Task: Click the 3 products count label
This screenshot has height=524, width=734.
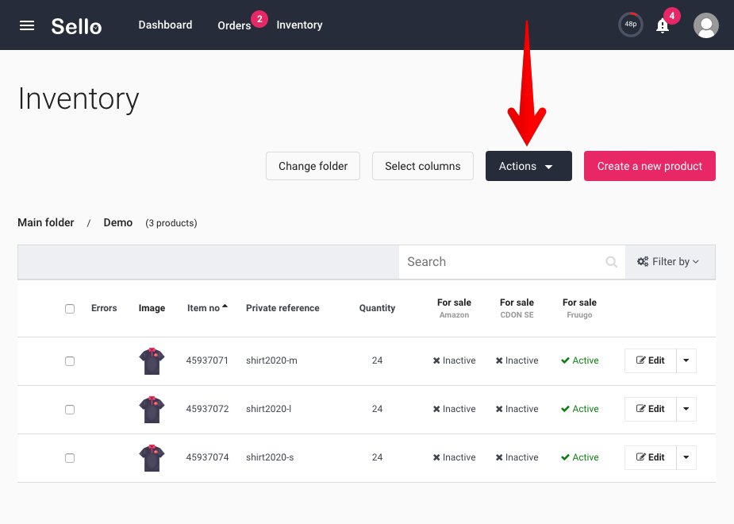Action: (x=171, y=223)
